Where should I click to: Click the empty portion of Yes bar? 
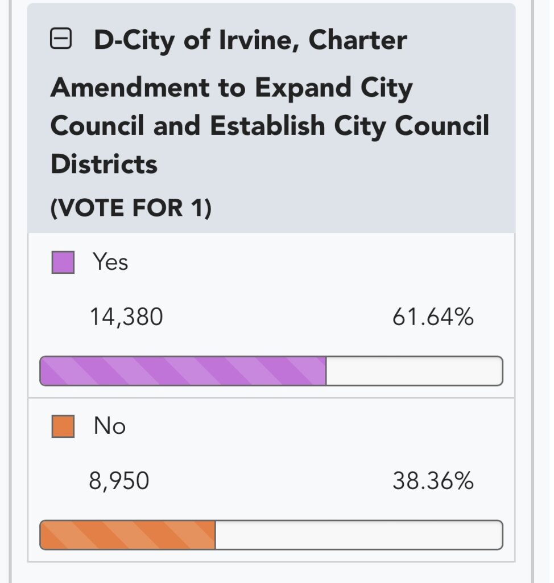(x=414, y=371)
